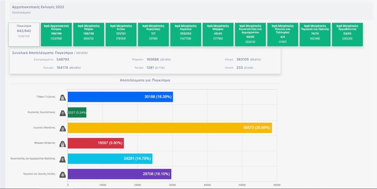Click the blue 30188 (18.39%) bar

pos(120,97)
